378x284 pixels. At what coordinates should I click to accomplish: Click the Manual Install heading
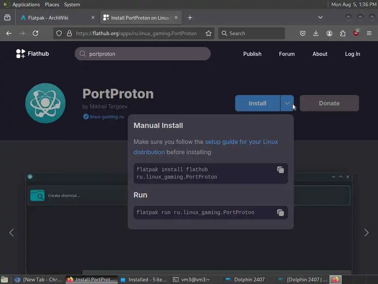point(158,125)
